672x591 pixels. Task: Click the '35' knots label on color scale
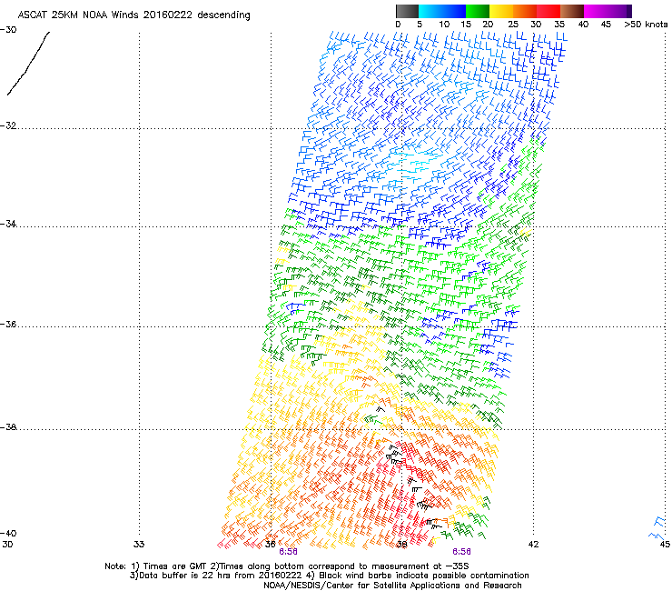pos(559,25)
